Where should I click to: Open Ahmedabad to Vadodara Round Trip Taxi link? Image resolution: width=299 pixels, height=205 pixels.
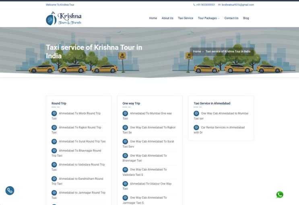pyautogui.click(x=78, y=167)
